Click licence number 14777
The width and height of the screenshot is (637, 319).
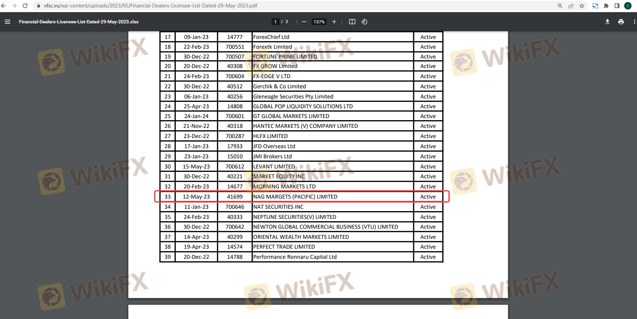pyautogui.click(x=235, y=37)
